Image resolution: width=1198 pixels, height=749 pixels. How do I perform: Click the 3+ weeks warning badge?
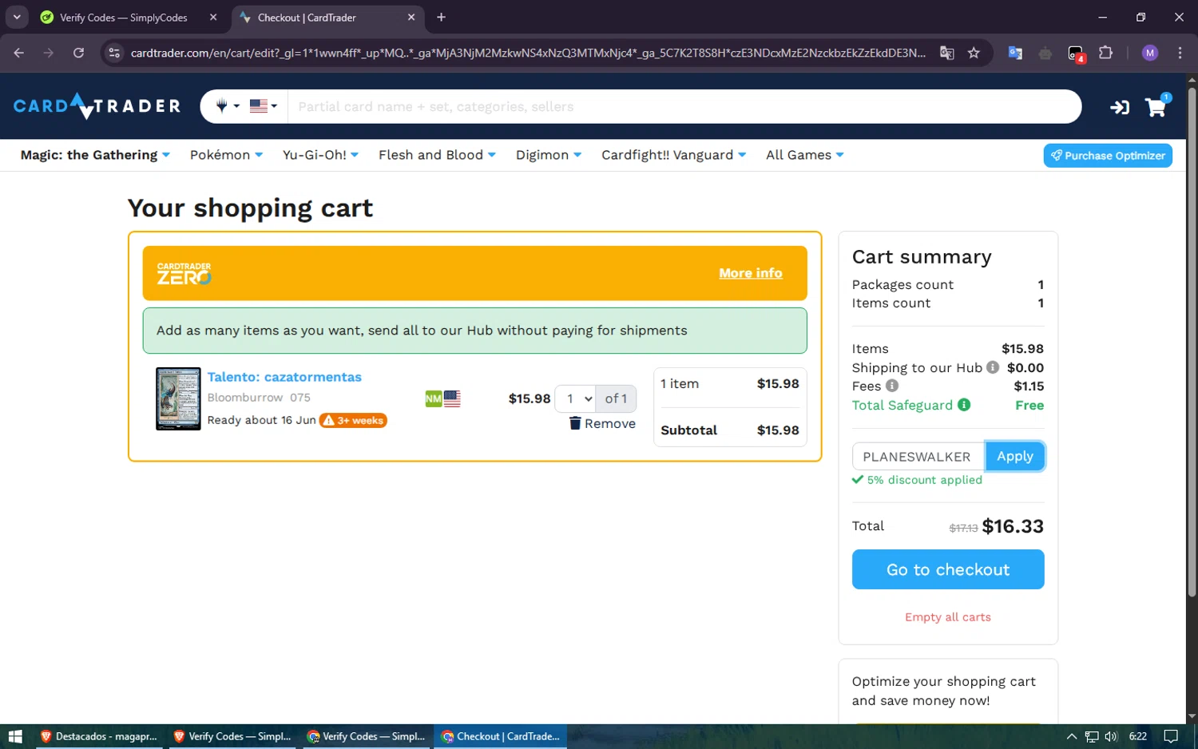tap(353, 421)
